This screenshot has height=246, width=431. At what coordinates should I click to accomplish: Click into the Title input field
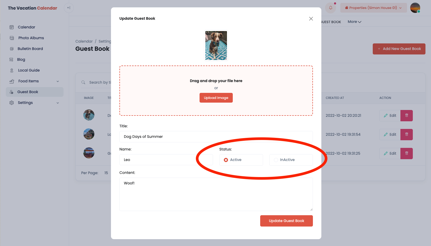216,137
